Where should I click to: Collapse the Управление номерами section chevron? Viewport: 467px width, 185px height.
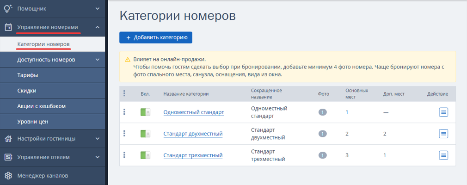98,27
